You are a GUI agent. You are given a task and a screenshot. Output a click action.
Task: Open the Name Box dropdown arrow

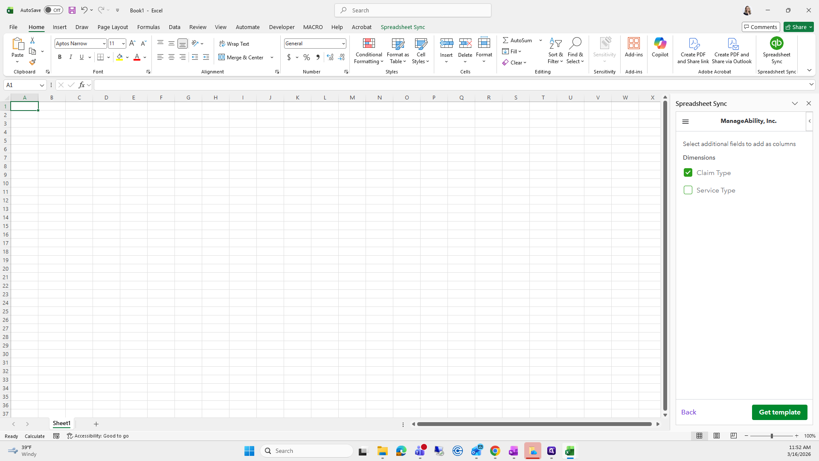(42, 85)
